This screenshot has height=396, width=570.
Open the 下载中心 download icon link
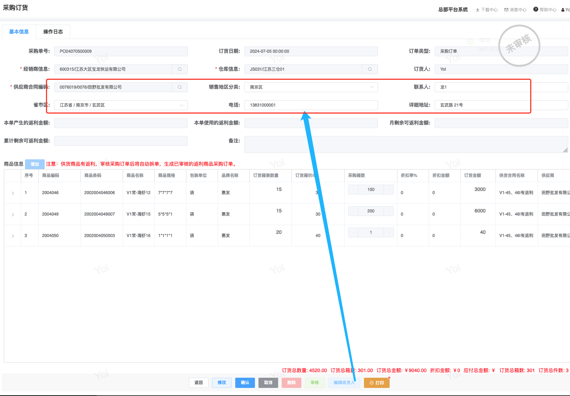(x=487, y=10)
